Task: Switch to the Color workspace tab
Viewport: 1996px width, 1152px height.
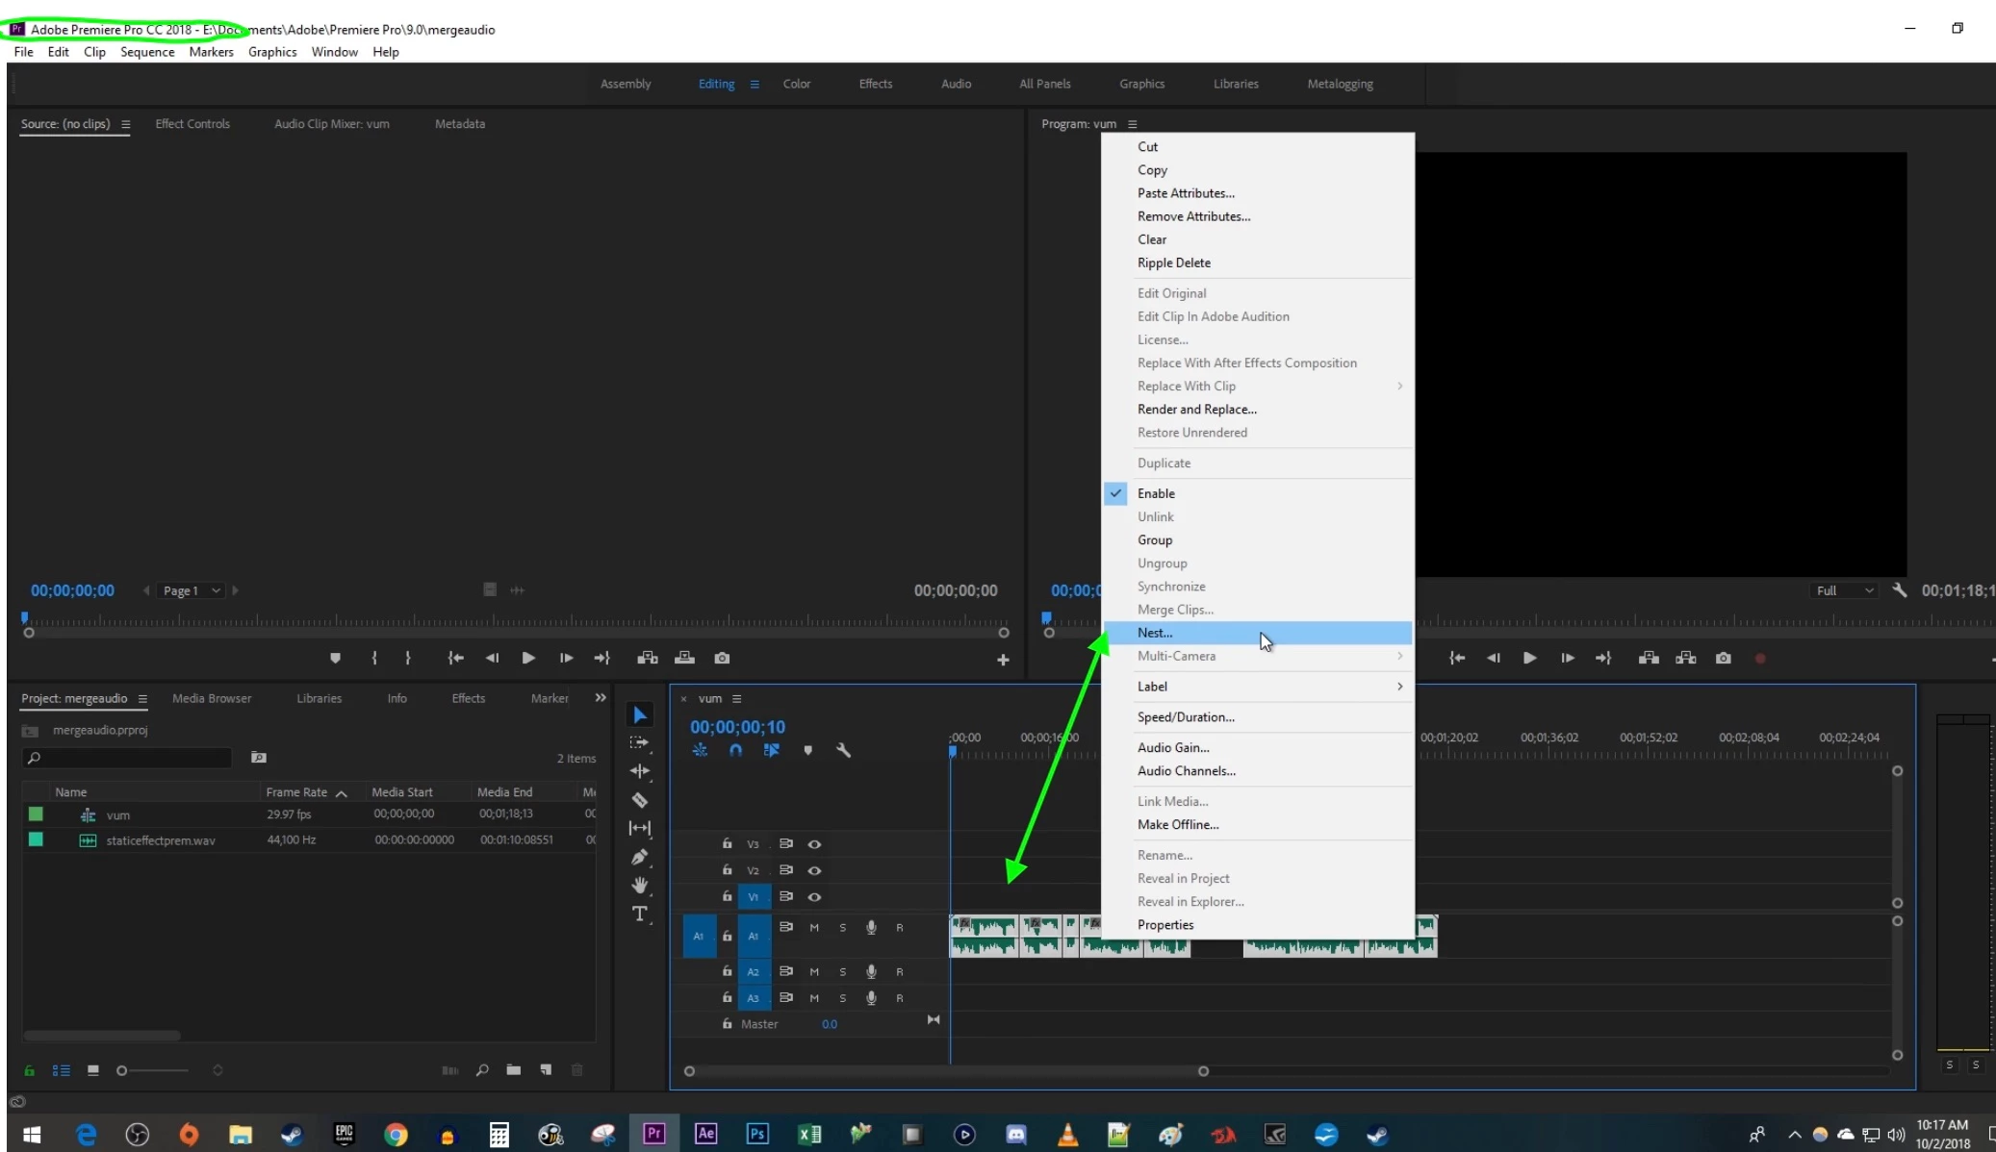Action: pos(796,84)
